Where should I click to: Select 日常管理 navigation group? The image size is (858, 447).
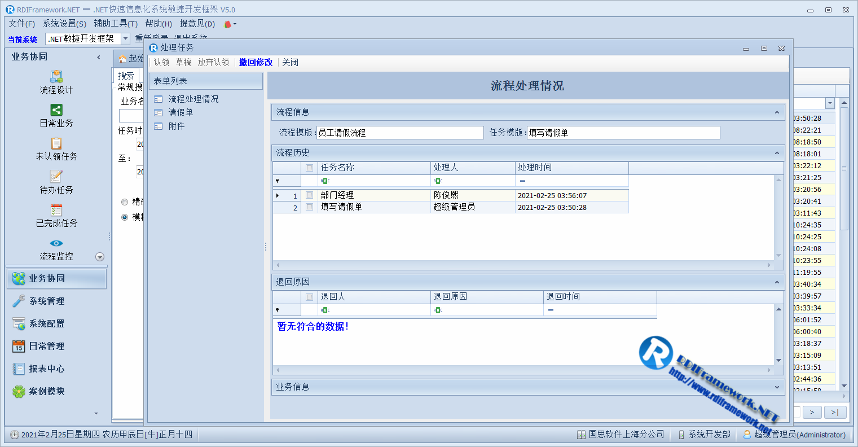pos(56,347)
